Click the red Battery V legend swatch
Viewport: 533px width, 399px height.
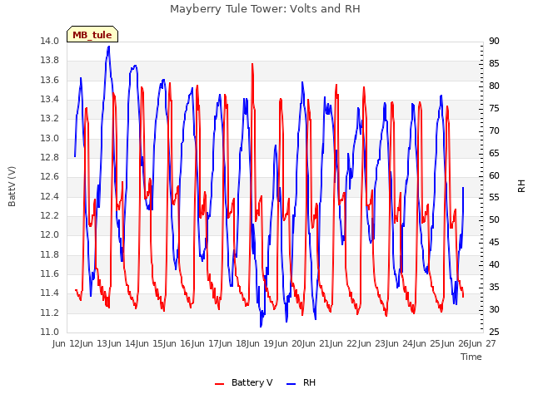(220, 383)
